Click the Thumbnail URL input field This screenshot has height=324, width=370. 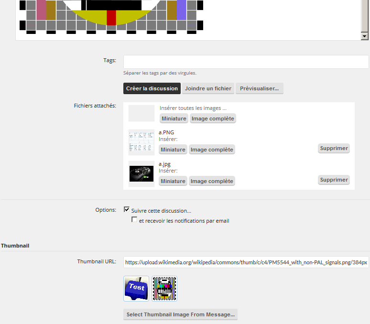[x=246, y=262]
